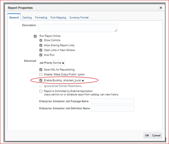Confirm with the OK button

[x=147, y=135]
